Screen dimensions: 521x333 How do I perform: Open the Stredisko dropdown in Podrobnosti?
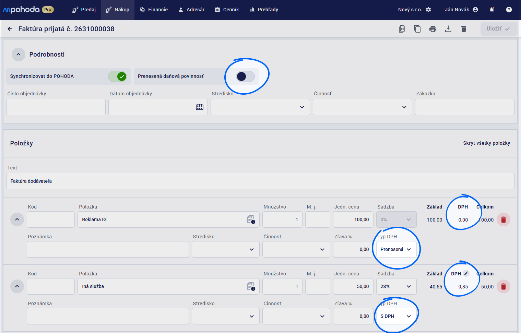point(260,107)
